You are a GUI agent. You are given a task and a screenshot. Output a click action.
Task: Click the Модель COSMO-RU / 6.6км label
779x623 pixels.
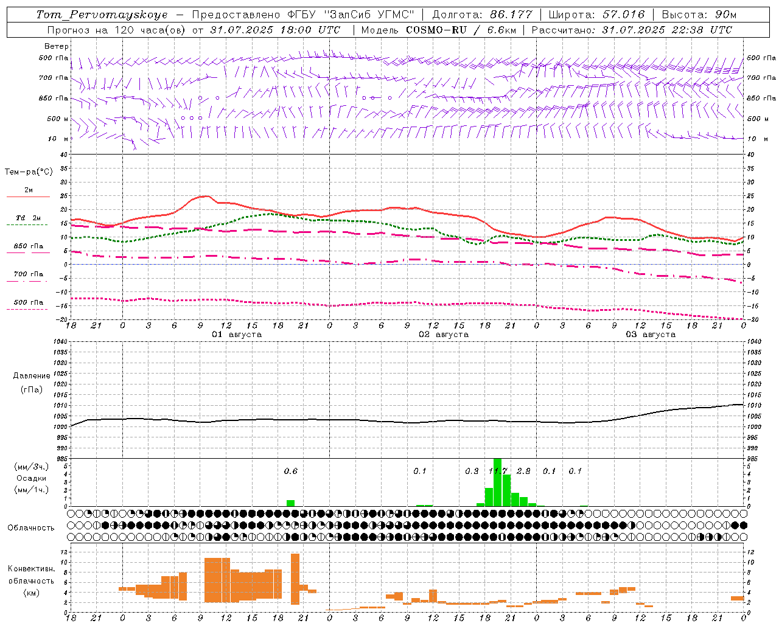[x=438, y=30]
